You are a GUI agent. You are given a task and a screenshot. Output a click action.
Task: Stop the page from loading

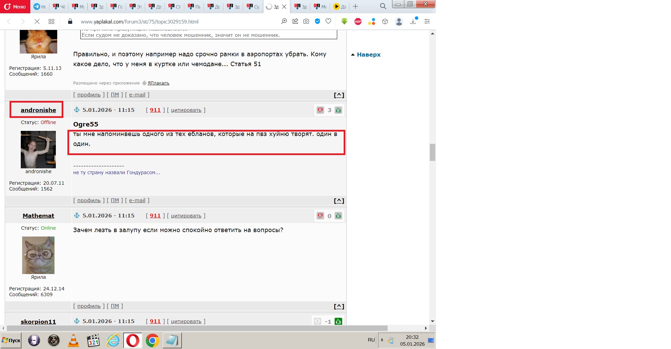pyautogui.click(x=37, y=21)
